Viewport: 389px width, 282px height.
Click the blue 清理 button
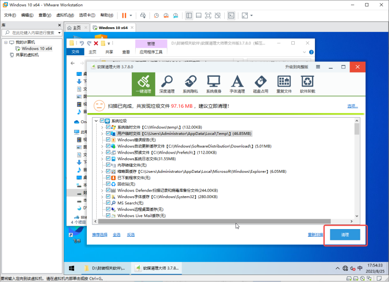coord(345,235)
